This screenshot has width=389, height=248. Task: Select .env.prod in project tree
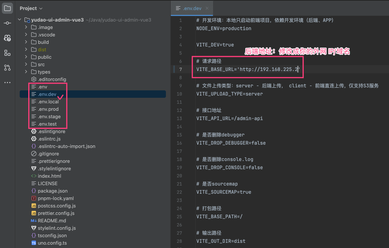48,109
